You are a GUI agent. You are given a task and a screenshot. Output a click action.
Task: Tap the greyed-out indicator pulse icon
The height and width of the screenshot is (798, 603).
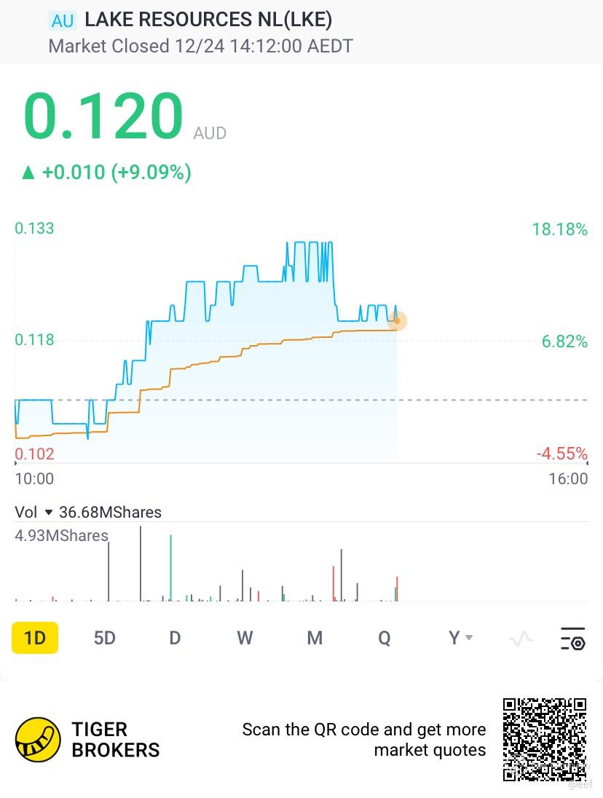(521, 639)
